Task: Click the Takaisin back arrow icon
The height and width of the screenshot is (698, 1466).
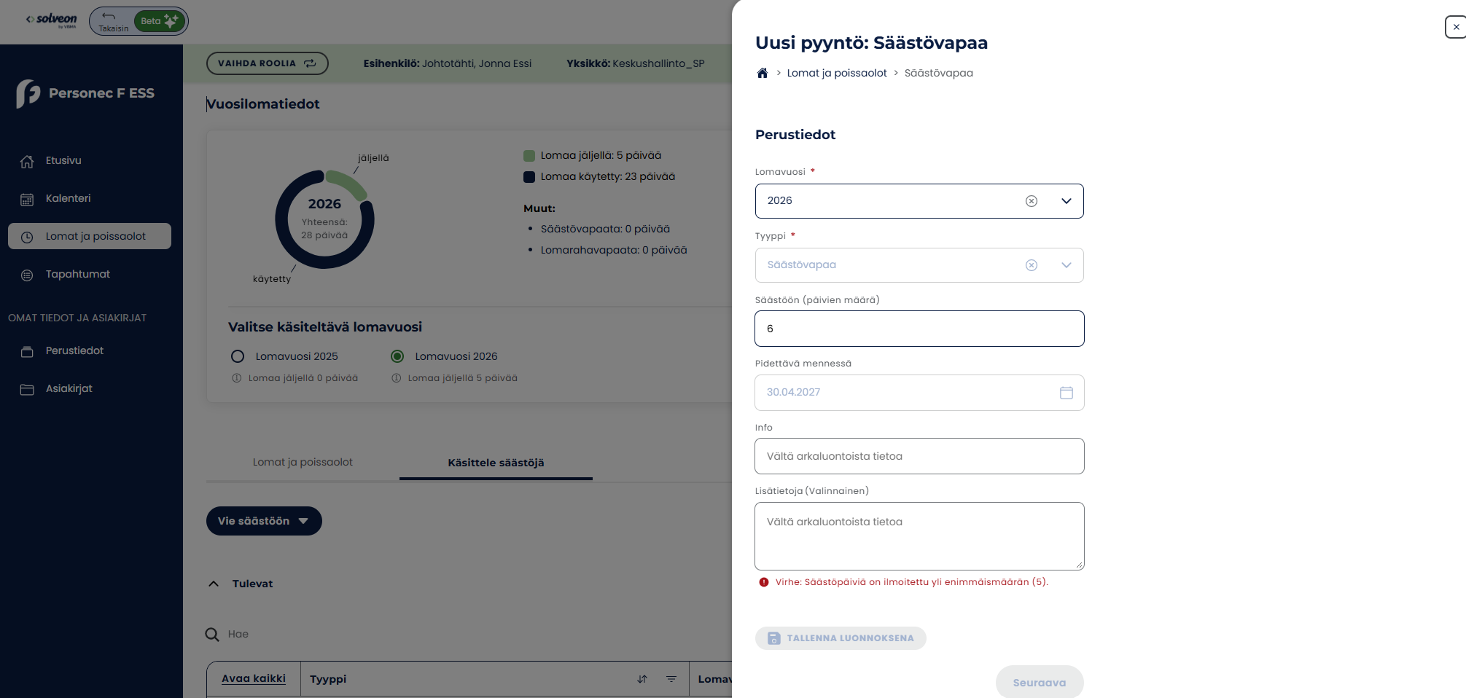Action: pyautogui.click(x=109, y=16)
